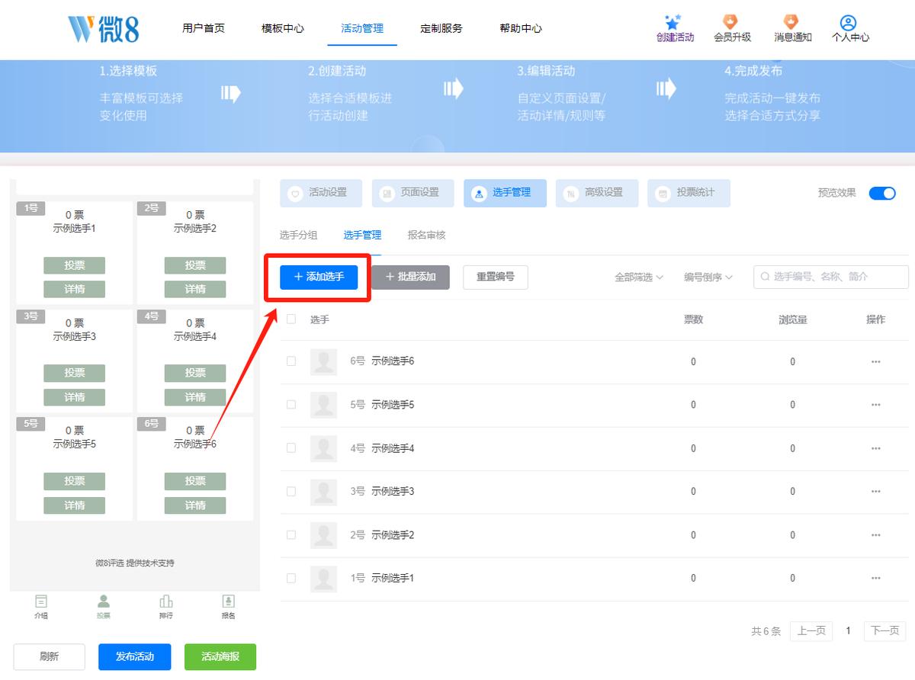Open more actions for 示例选手2 row
The width and height of the screenshot is (915, 680).
click(x=876, y=534)
